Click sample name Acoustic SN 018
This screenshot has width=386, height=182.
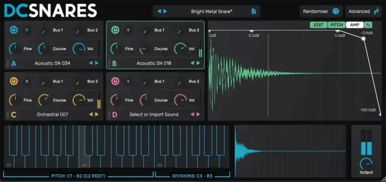pos(154,63)
